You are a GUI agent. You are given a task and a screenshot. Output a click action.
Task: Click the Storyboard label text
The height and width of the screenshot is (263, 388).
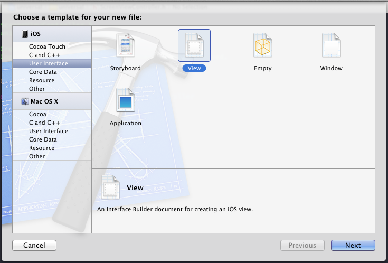pyautogui.click(x=126, y=68)
